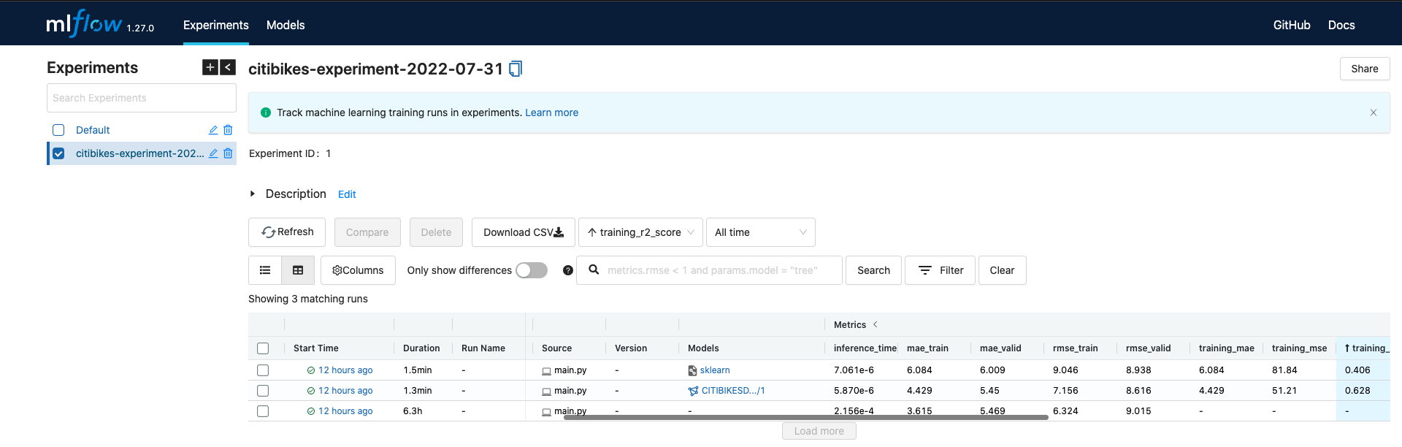
Task: Open the All time range dropdown
Action: 760,232
